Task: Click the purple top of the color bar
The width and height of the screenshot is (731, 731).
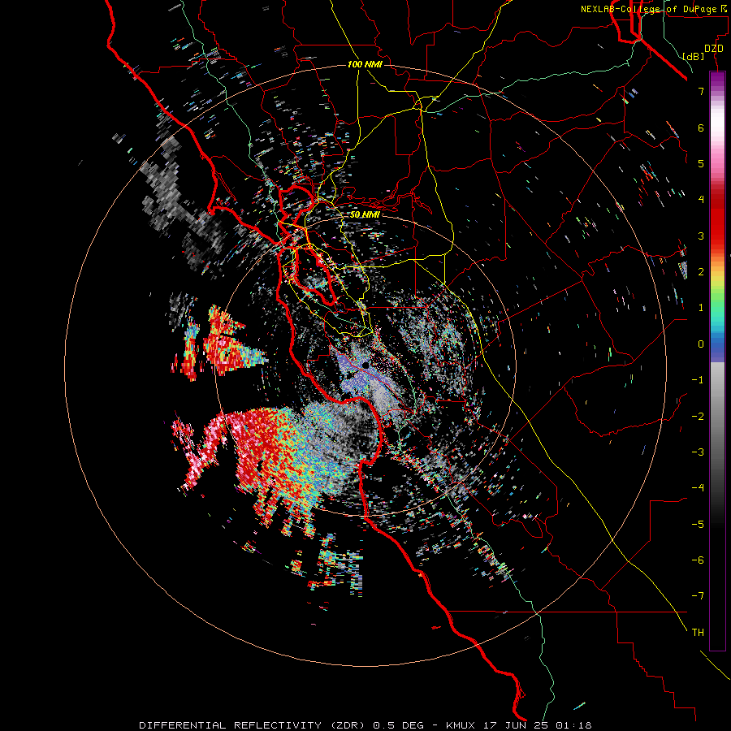Action: pyautogui.click(x=717, y=80)
